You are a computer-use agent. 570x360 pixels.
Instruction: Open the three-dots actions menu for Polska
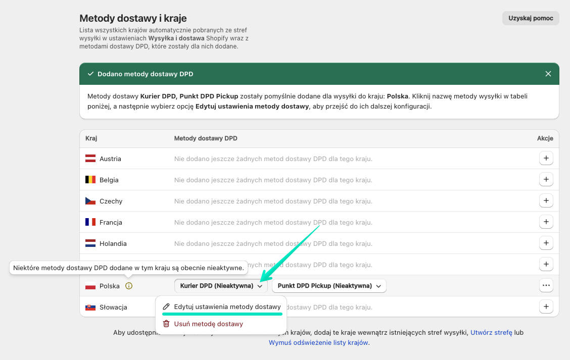[x=546, y=286]
